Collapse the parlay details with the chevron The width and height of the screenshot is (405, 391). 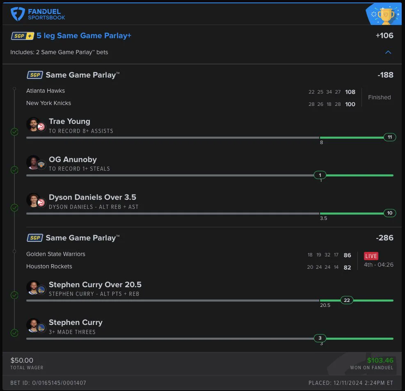[388, 53]
